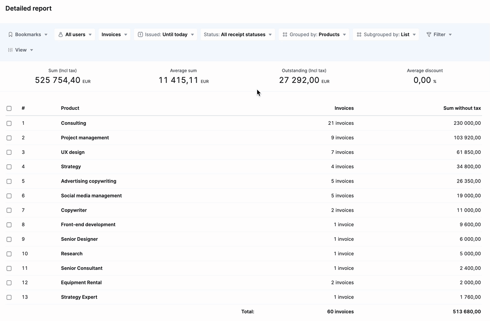Open the Equipment Rental product

pos(81,283)
